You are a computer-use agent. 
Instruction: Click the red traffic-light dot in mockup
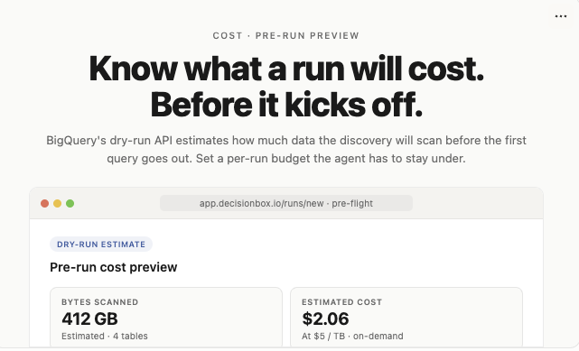(x=44, y=204)
